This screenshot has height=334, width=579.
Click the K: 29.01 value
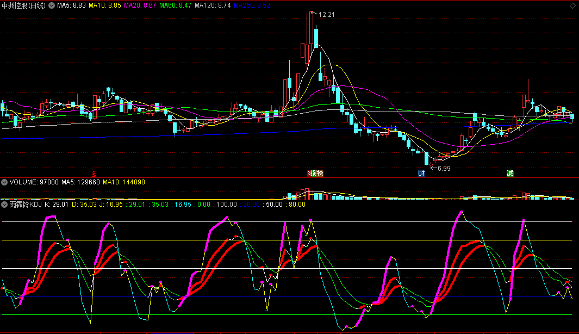(x=57, y=205)
